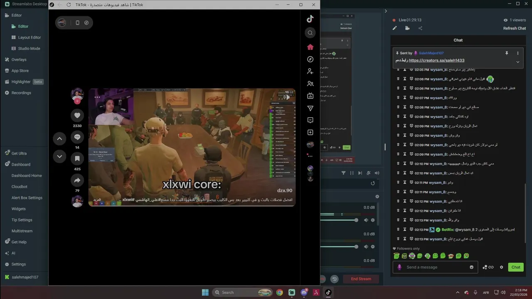
Task: Open recent events filter
Action: [x=344, y=173]
